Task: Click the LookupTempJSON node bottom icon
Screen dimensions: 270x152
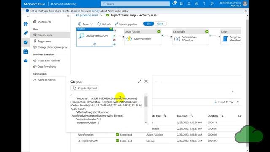Action: (x=94, y=44)
